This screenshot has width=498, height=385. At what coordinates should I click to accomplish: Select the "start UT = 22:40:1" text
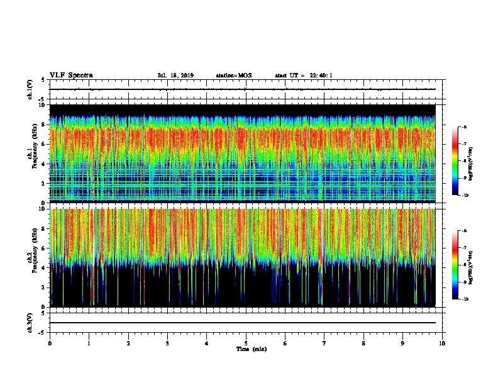(304, 75)
